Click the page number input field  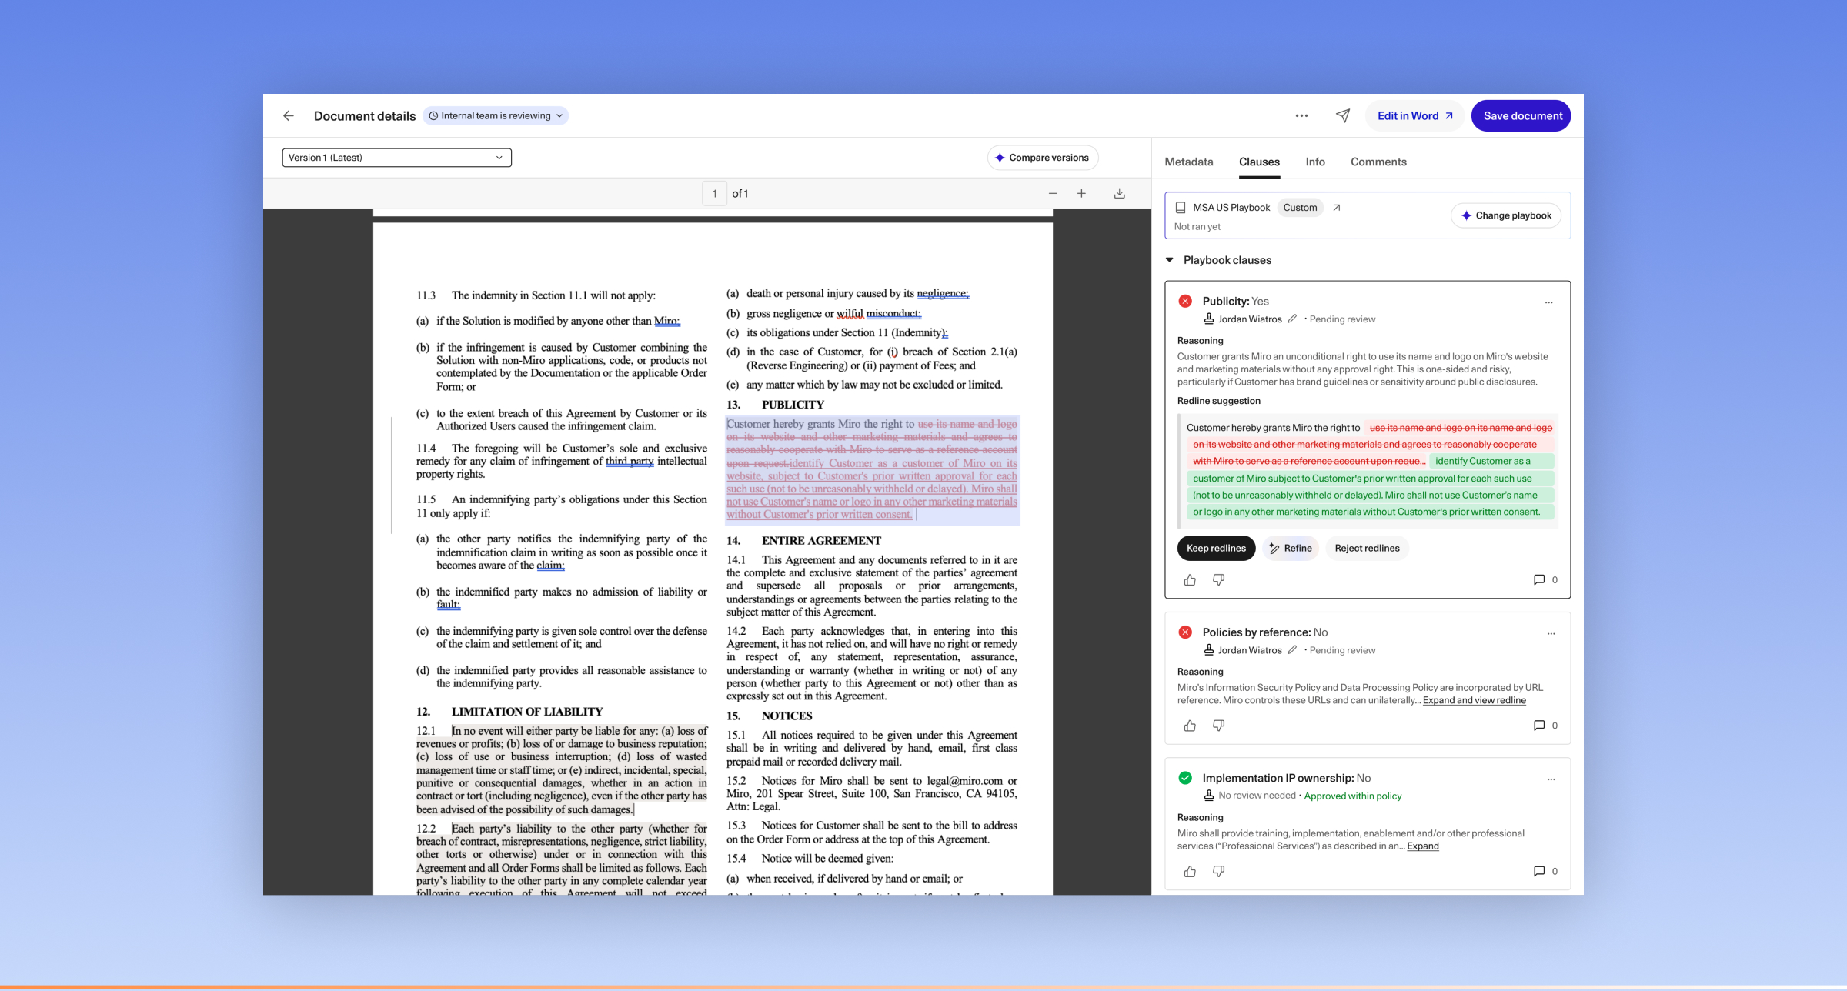coord(714,194)
